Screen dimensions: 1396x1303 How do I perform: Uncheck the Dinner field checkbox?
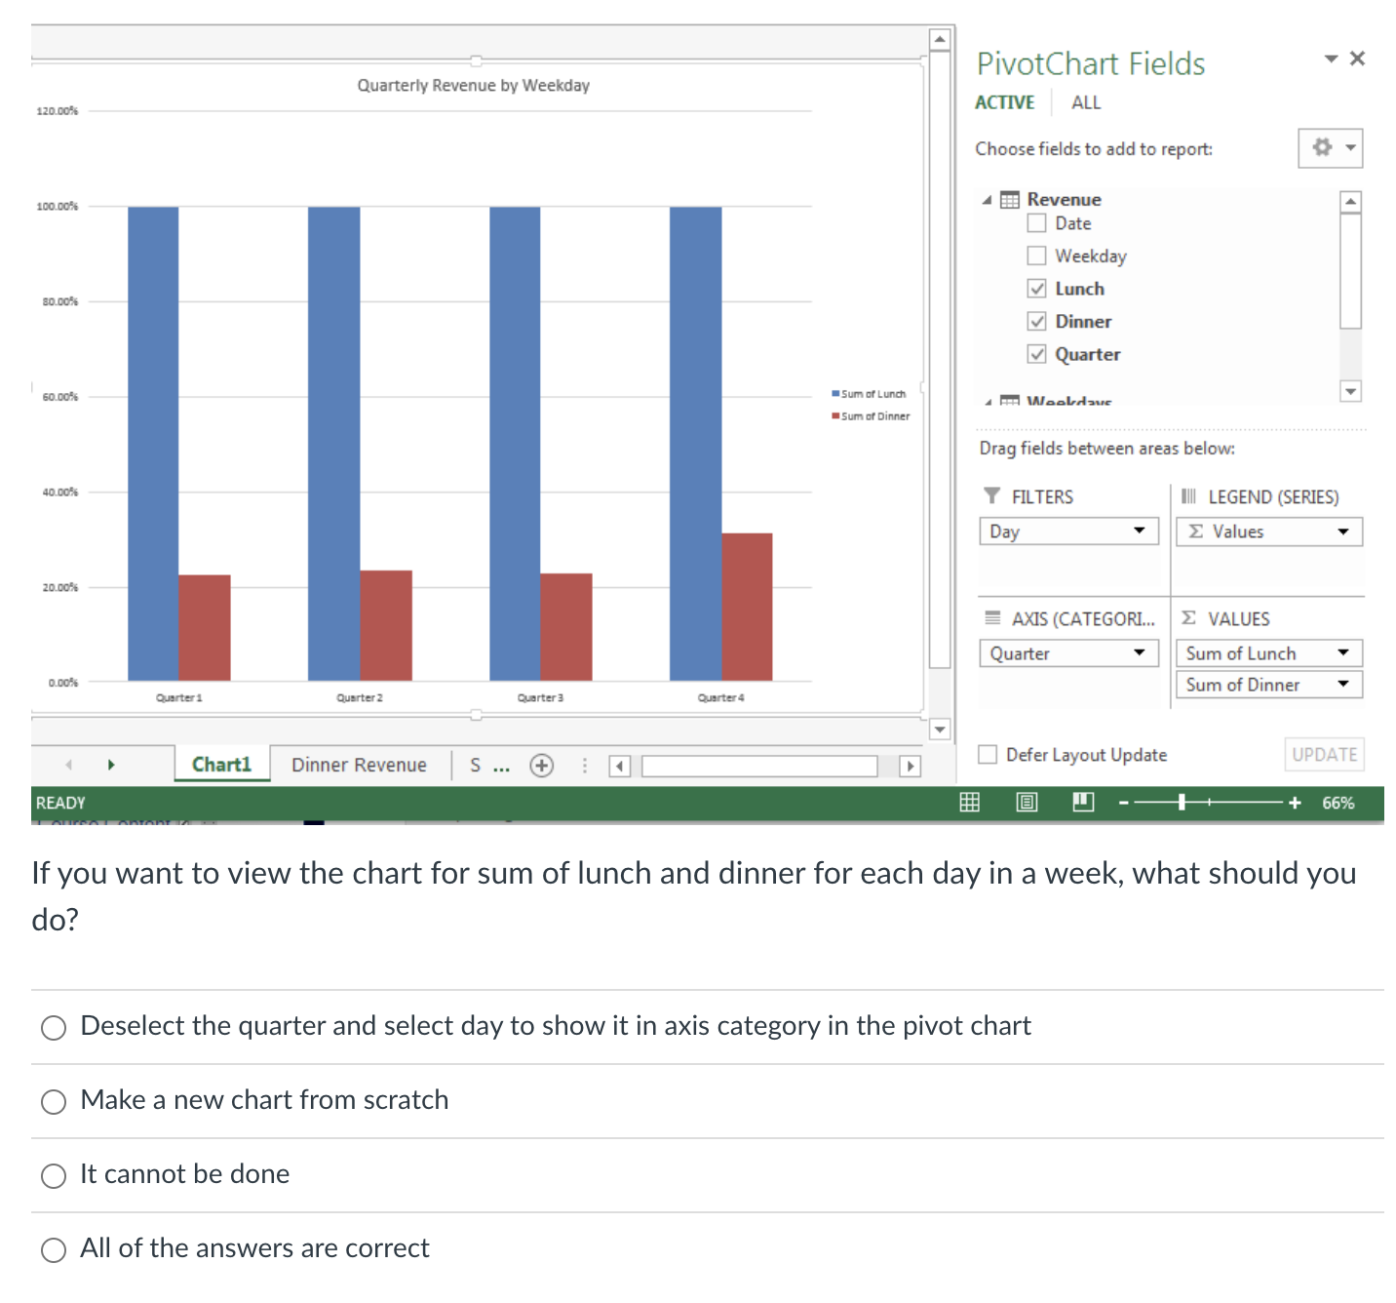click(1037, 321)
